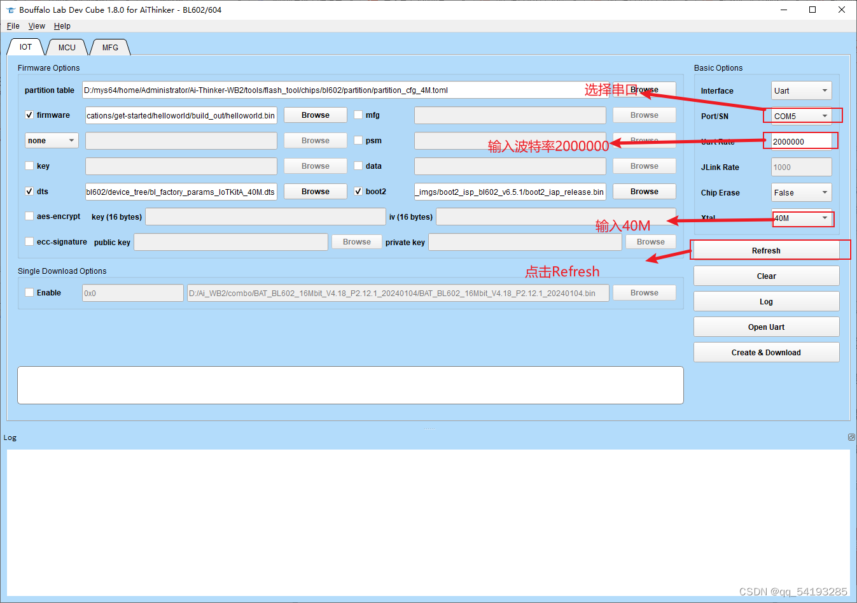857x603 pixels.
Task: Enable the psm checkbox
Action: tap(358, 141)
